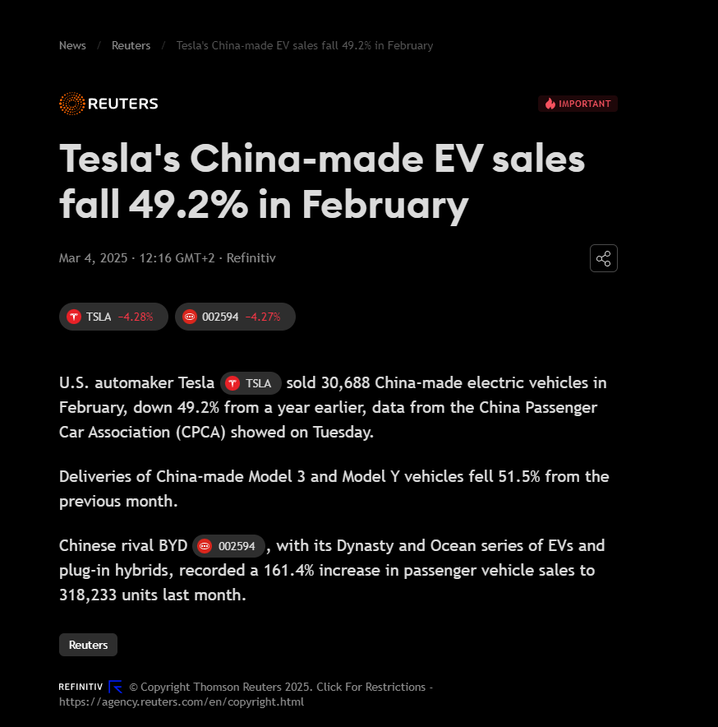Click inline BYD logo in article text
Viewport: 718px width, 727px height.
click(205, 546)
